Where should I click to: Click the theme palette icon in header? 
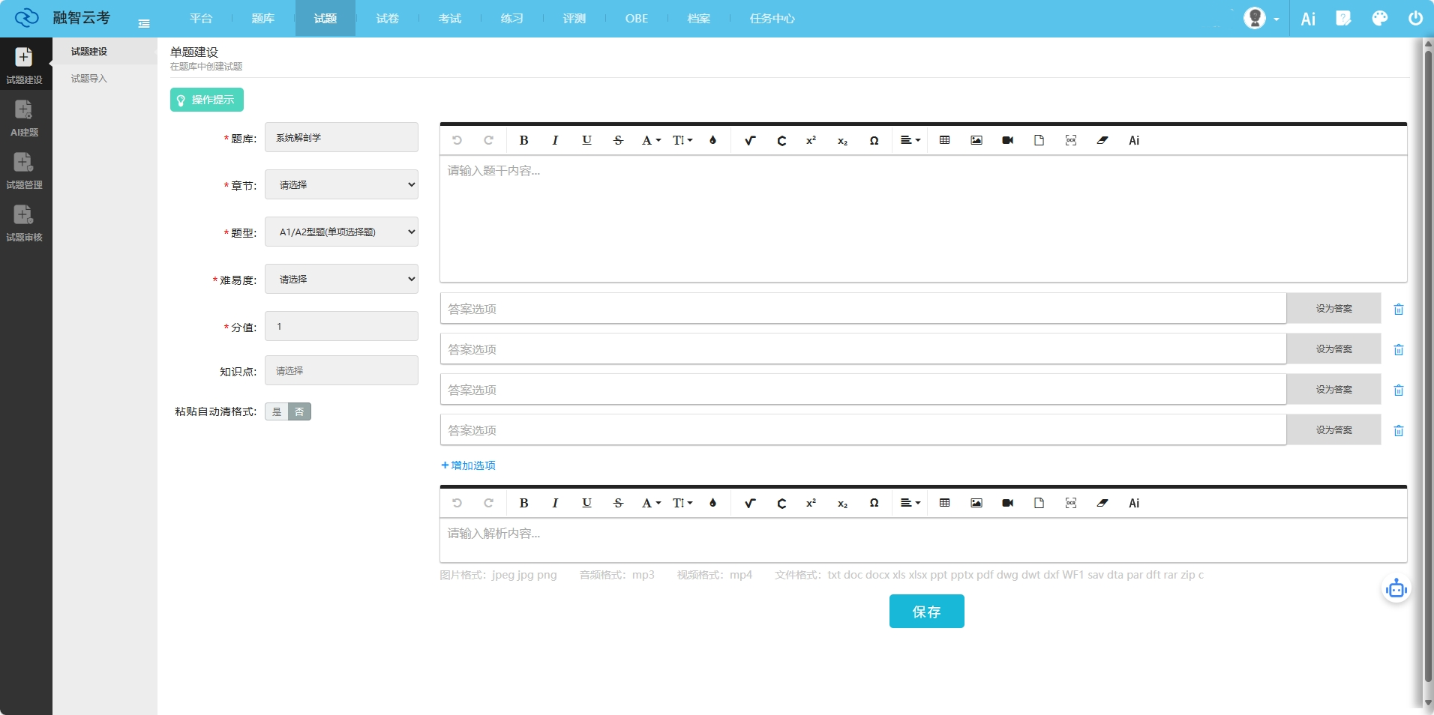coord(1379,19)
